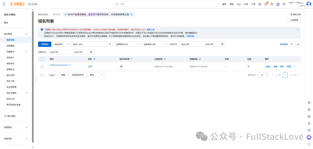Collapse the sidebar with the handle arrow
This screenshot has height=149, width=313.
(36, 79)
